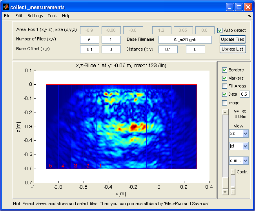Click the 'y=1 at -0.06m' label
255x211 pixels.
pos(240,114)
